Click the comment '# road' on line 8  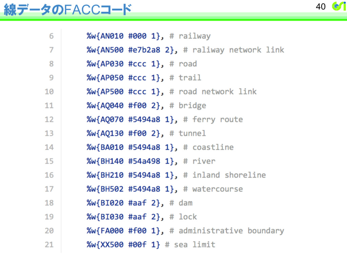tap(183, 64)
